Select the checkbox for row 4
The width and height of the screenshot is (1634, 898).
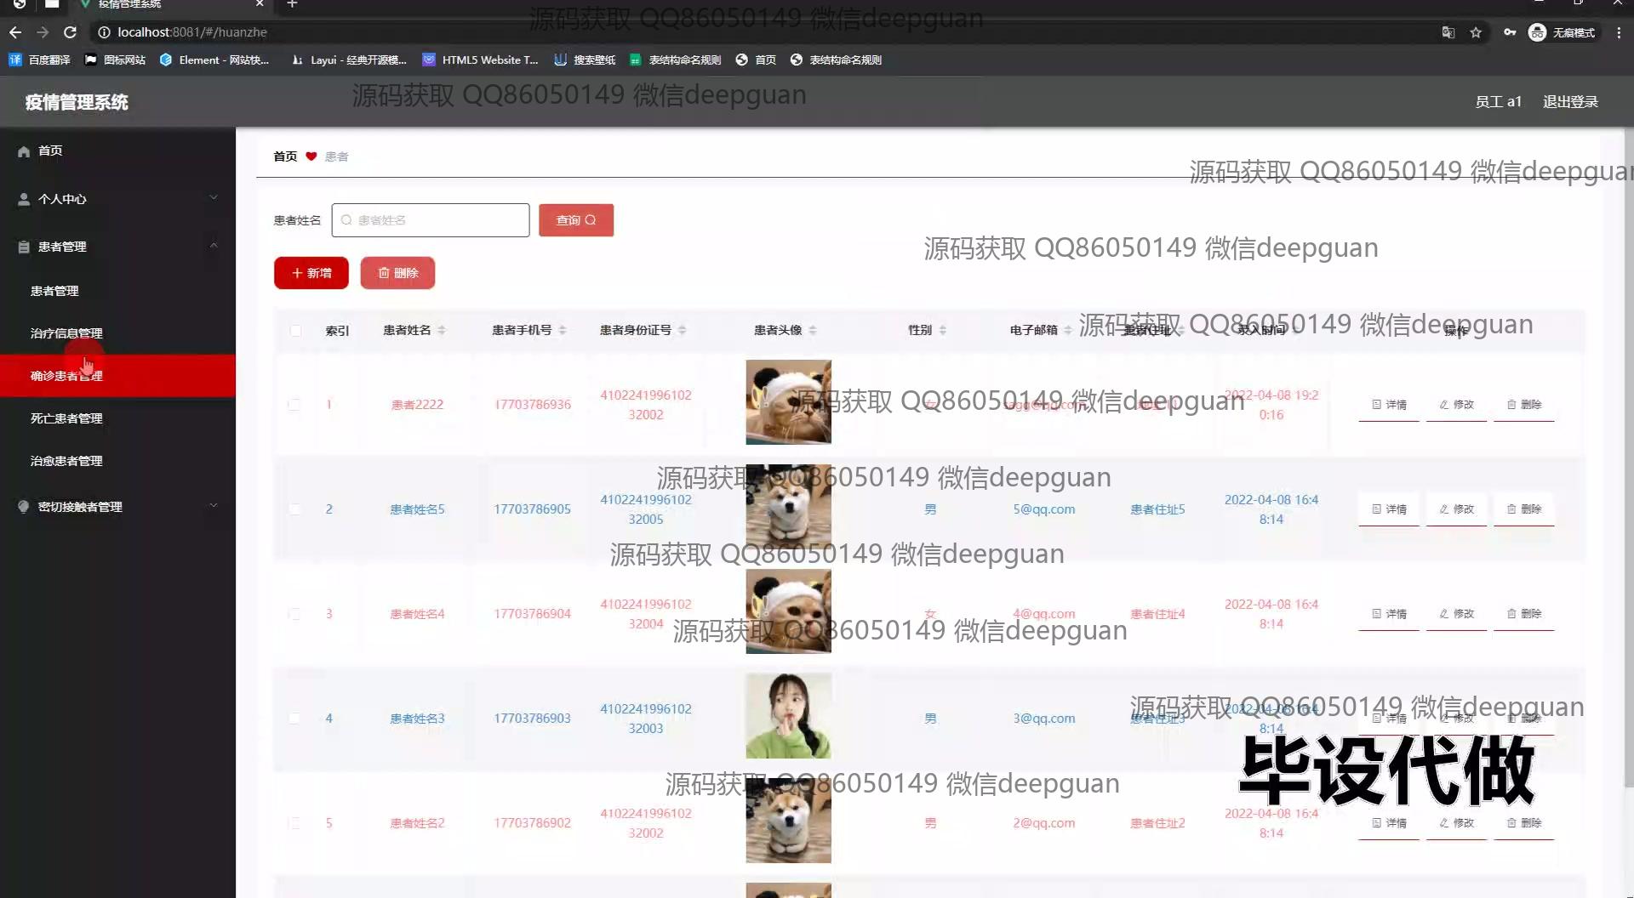[x=294, y=719]
